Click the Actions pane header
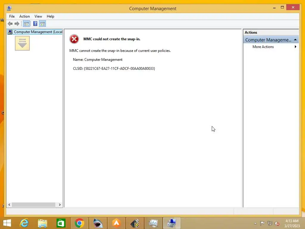This screenshot has width=305, height=229. click(x=271, y=32)
